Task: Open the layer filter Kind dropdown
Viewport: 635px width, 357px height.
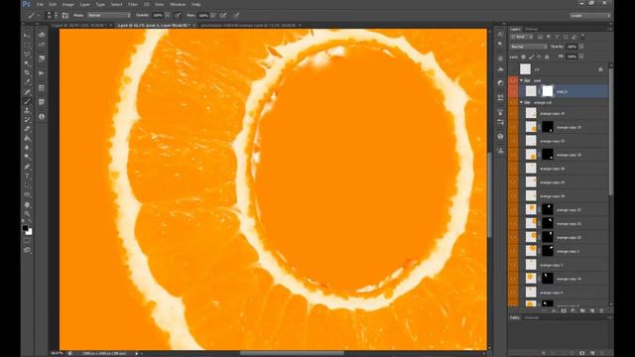Action: click(523, 37)
